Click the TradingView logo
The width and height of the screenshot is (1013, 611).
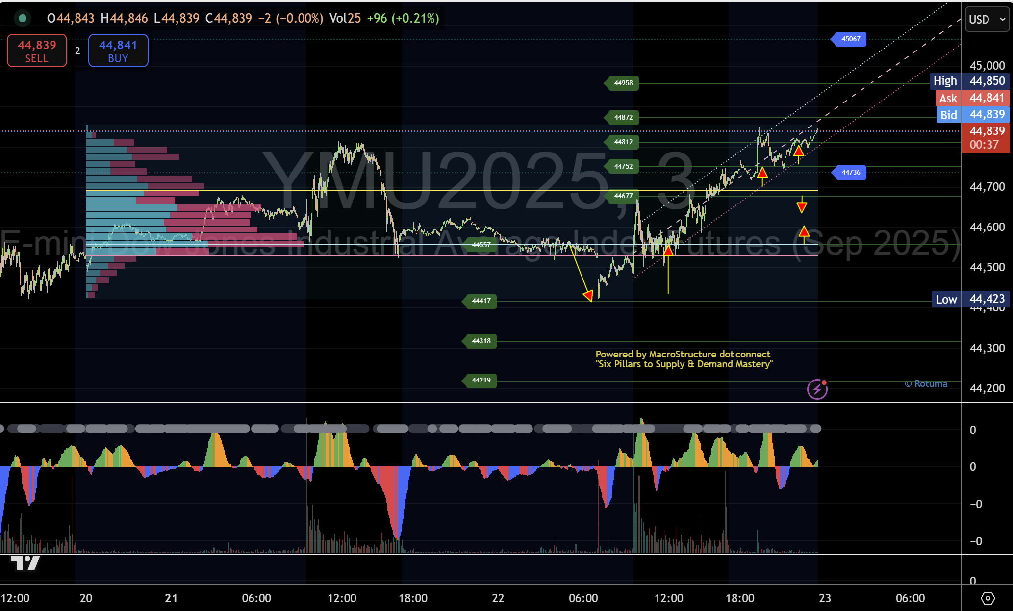point(25,563)
